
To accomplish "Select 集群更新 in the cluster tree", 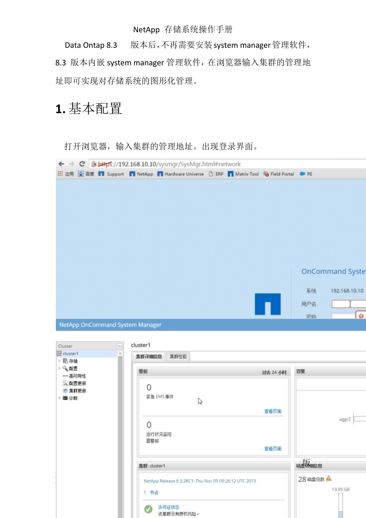I will coord(77,390).
